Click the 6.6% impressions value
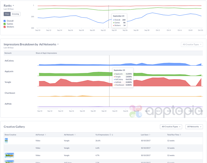207x163 pixels. click(x=97, y=148)
